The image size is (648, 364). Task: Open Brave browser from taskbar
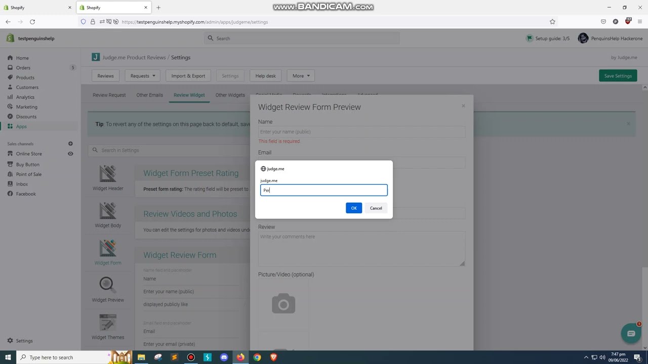tap(274, 357)
